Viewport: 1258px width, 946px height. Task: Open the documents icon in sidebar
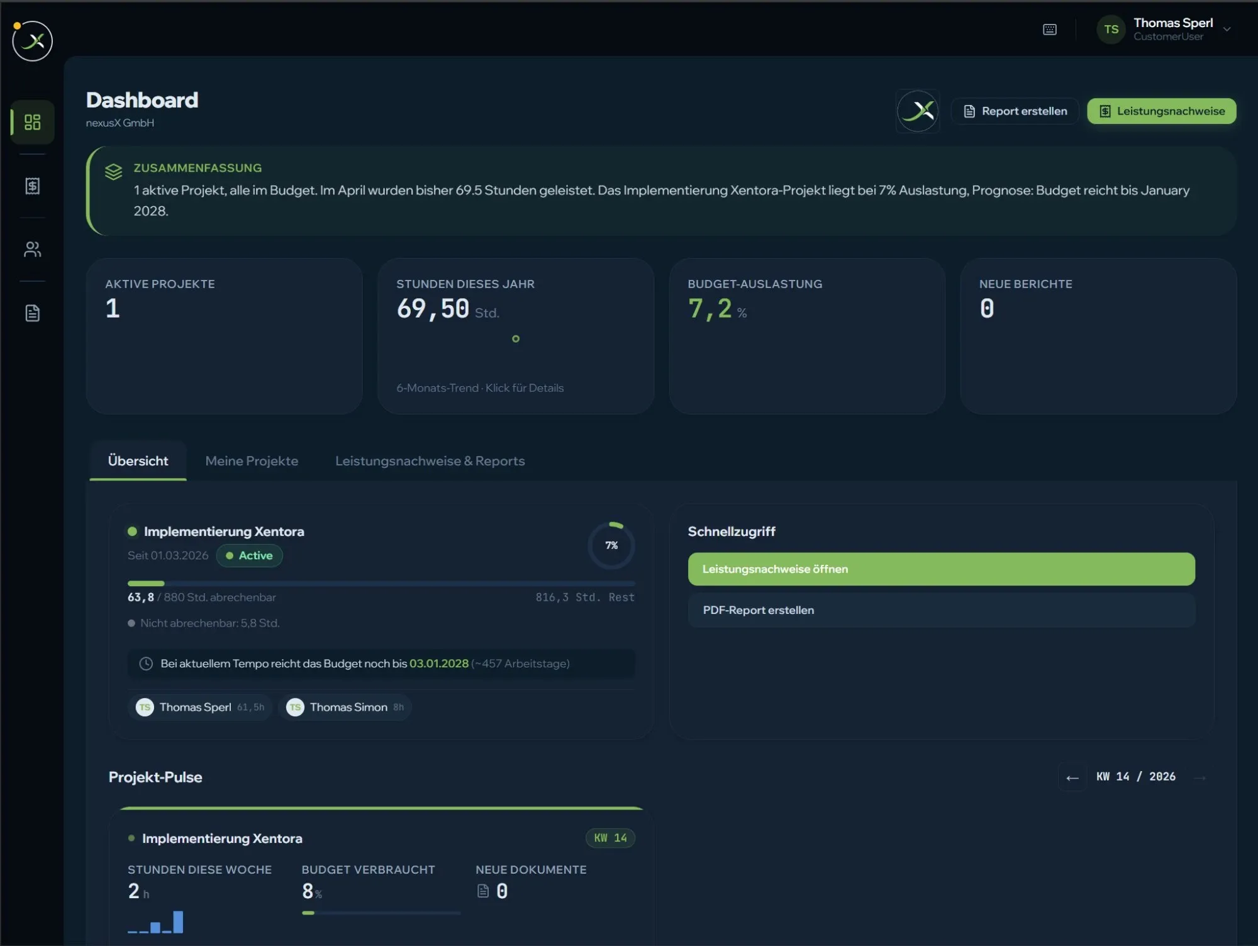(x=32, y=313)
